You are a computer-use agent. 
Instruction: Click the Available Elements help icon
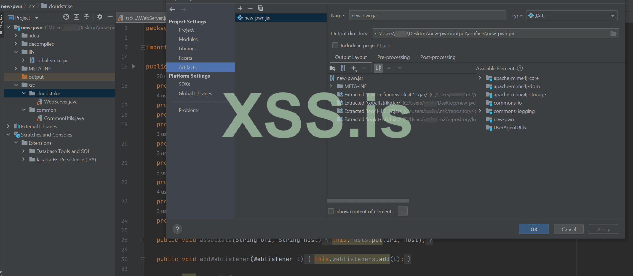click(x=520, y=68)
